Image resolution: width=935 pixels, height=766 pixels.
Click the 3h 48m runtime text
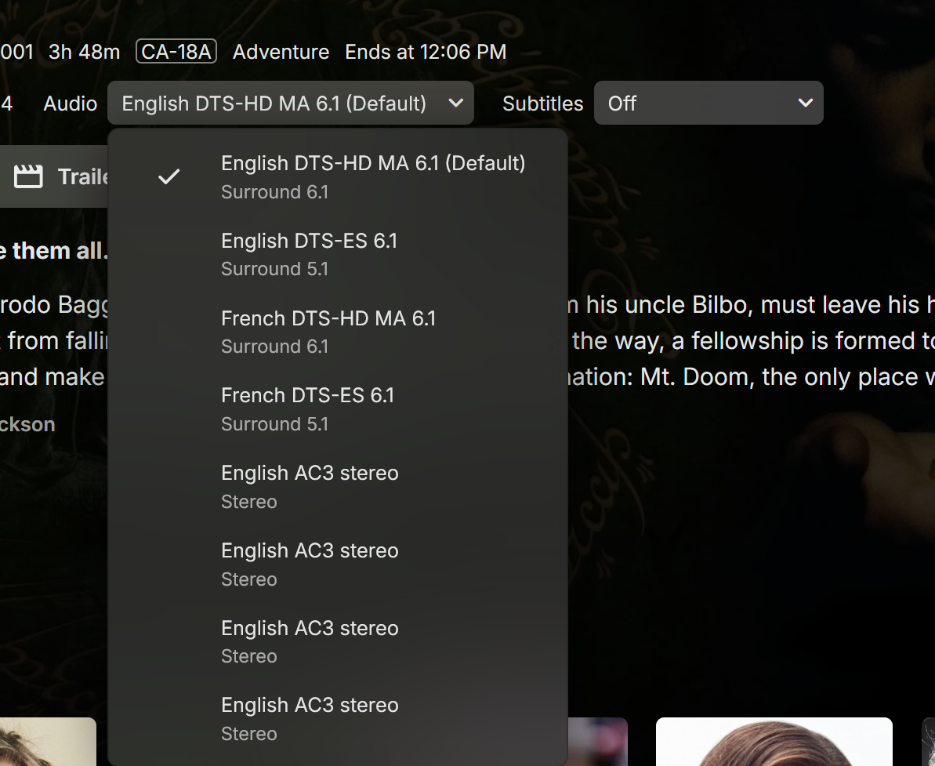(x=84, y=52)
